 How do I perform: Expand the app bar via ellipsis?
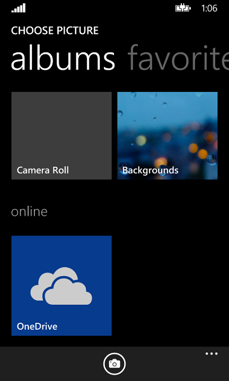pos(212,354)
